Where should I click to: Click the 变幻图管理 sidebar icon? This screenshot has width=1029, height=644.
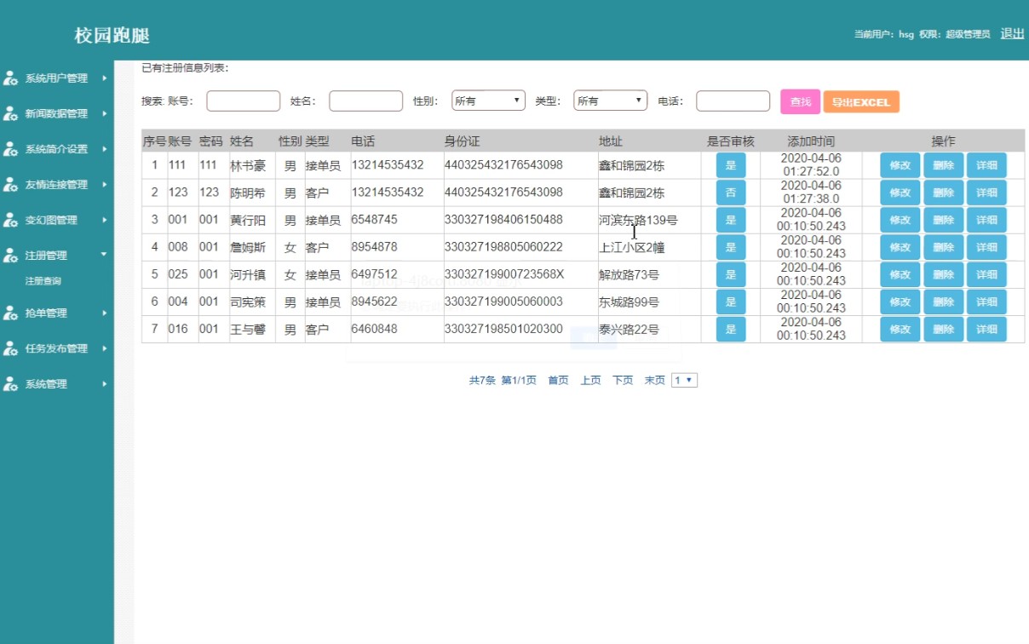pos(11,220)
